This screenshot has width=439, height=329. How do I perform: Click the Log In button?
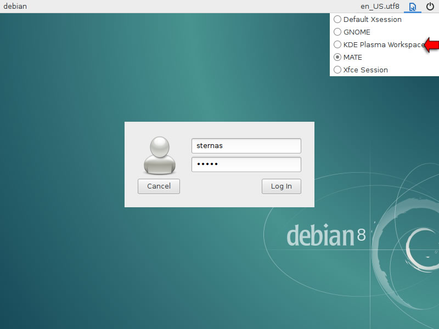[282, 186]
